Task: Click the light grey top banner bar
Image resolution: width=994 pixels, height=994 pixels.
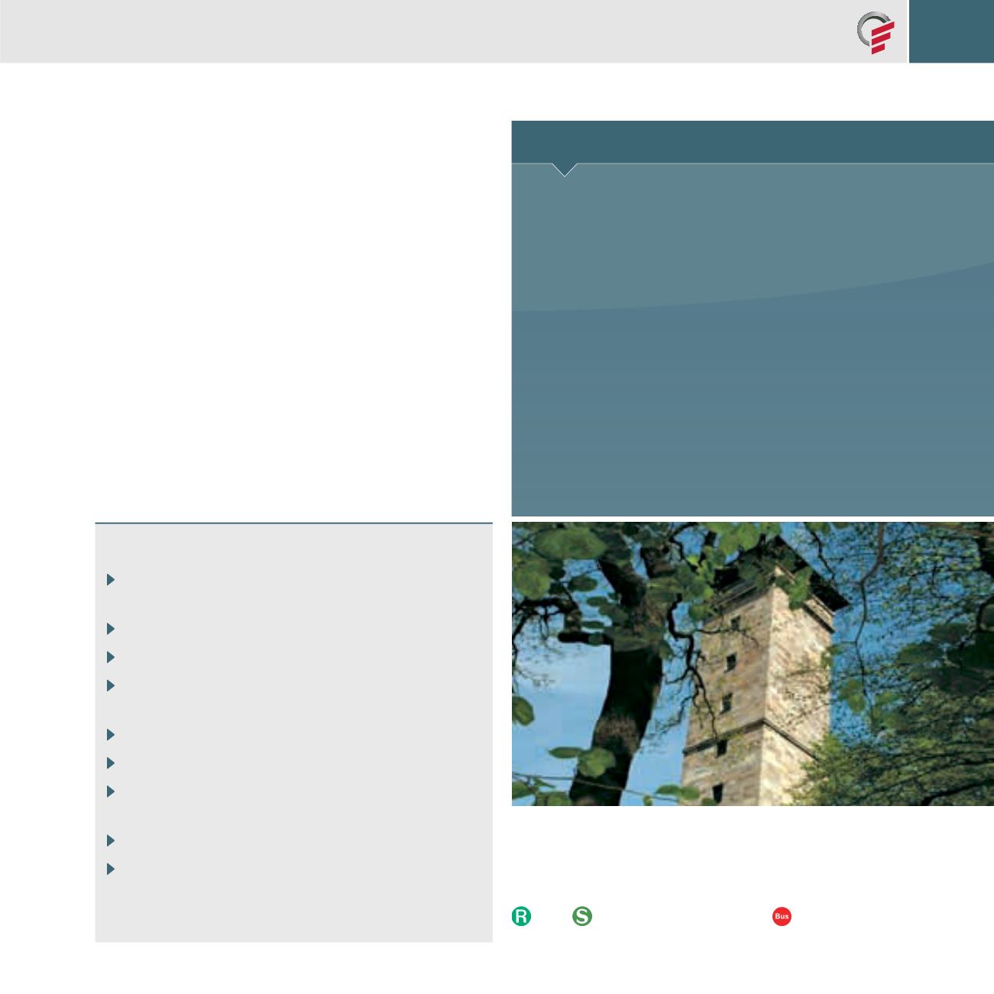Action: coord(420,31)
